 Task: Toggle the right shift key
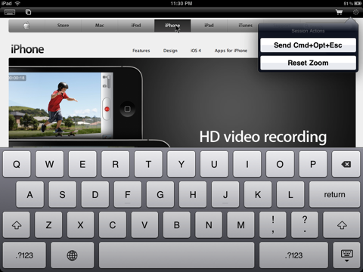[342, 225]
